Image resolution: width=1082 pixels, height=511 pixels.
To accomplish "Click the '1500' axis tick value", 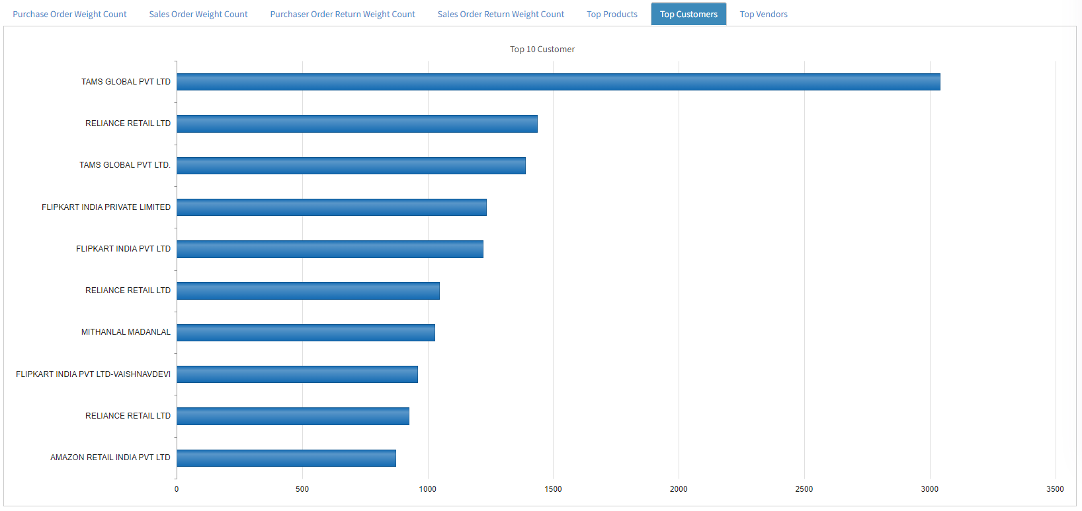I will click(554, 489).
